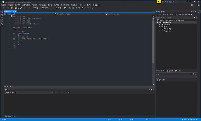Click the Refresh icon in Solution Explorer
This screenshot has width=201, height=121.
pos(177,14)
